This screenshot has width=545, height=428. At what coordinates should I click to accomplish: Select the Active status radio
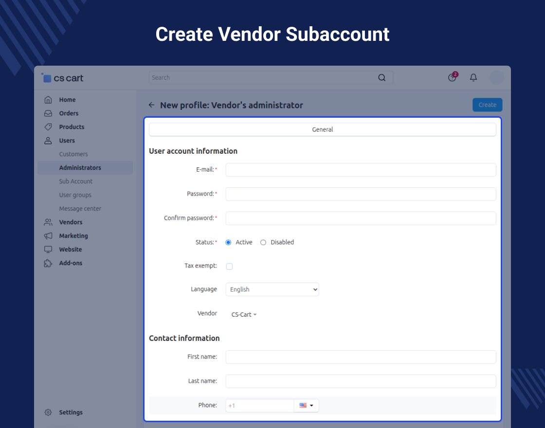[x=228, y=243]
